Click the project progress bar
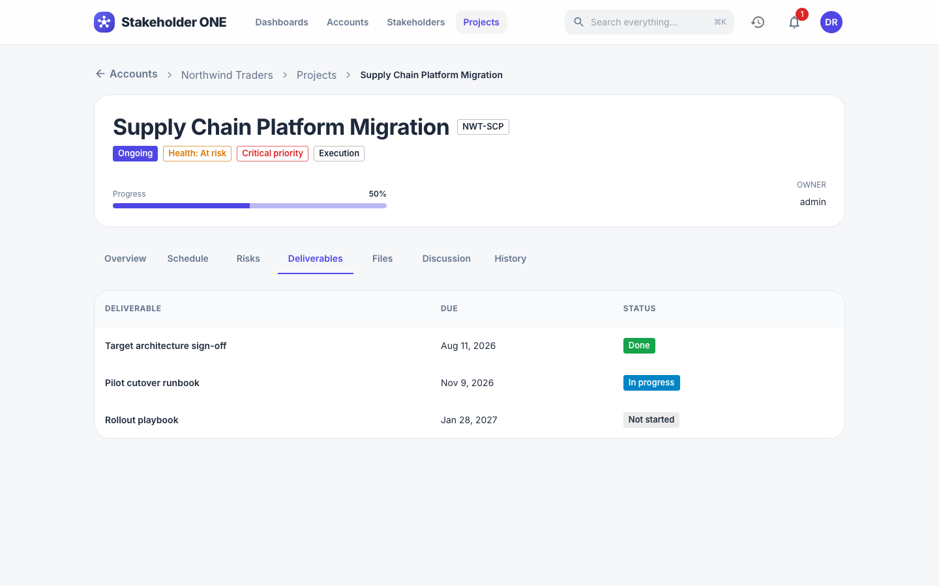939x586 pixels. [x=250, y=206]
